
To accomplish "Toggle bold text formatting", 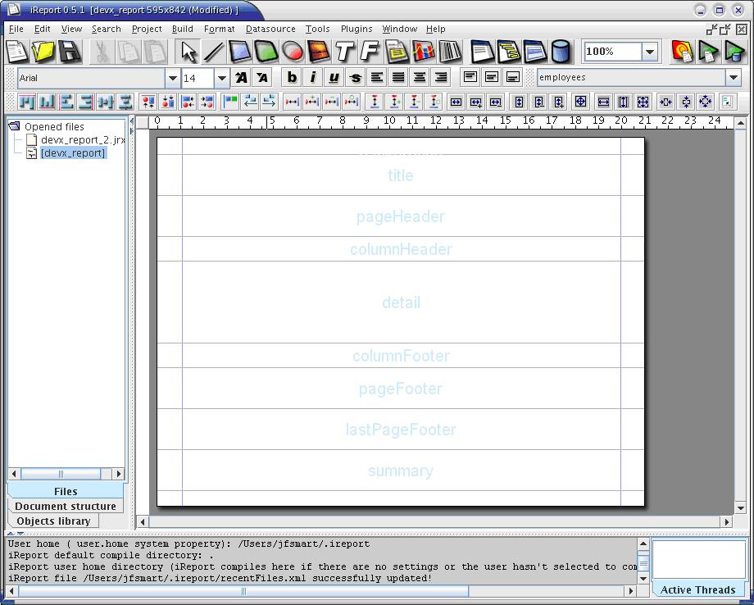I will tap(293, 78).
